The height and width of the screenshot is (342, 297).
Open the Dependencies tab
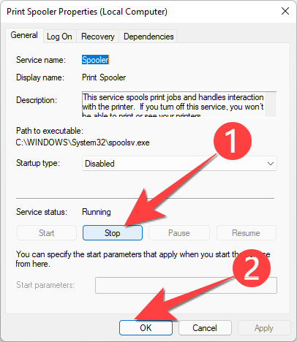pos(148,37)
